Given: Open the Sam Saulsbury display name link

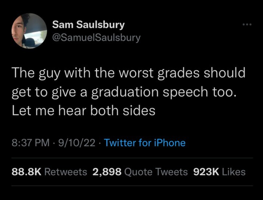Looking at the screenshot, I should click(89, 25).
